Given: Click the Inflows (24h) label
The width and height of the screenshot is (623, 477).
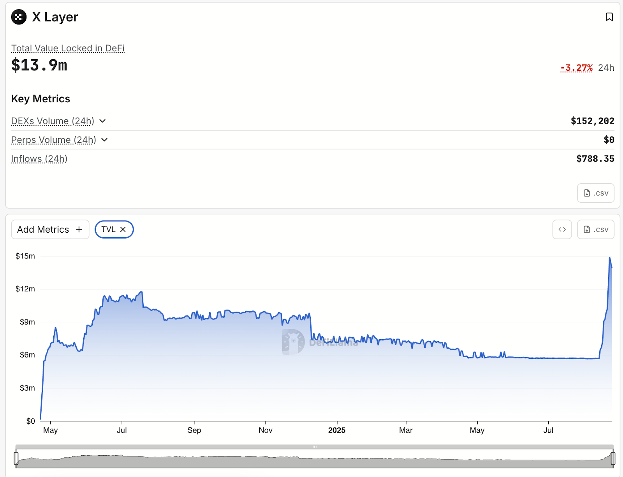Looking at the screenshot, I should pyautogui.click(x=39, y=159).
